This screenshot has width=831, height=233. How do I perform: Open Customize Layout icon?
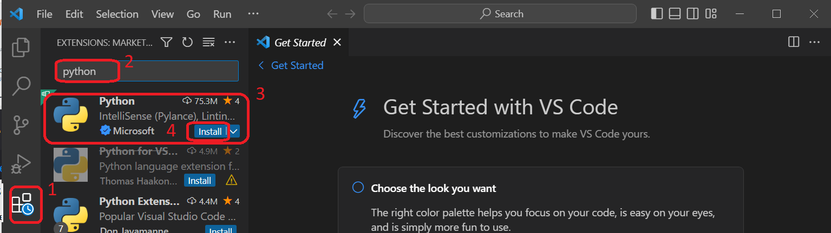711,14
